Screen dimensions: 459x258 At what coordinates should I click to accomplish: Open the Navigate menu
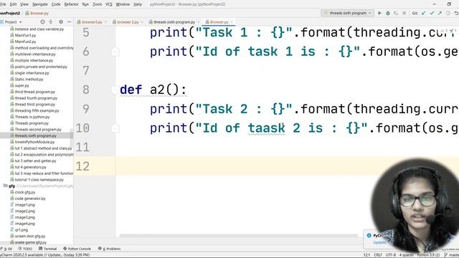click(40, 4)
